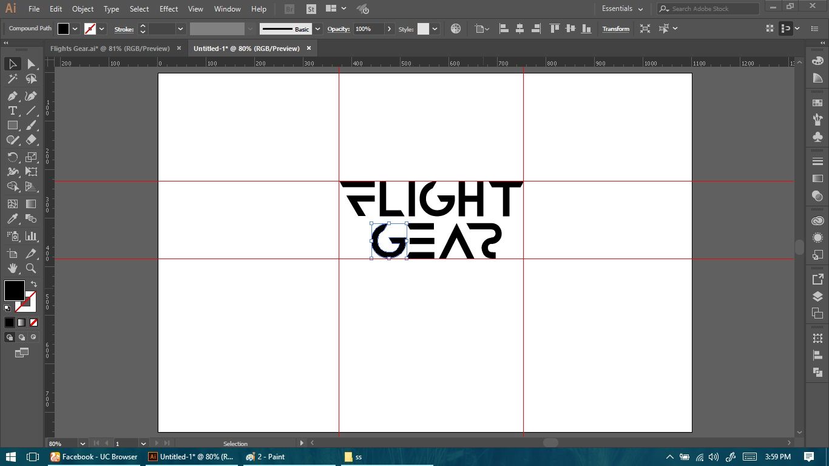This screenshot has width=829, height=466.
Task: Open the Object menu
Action: tap(83, 9)
